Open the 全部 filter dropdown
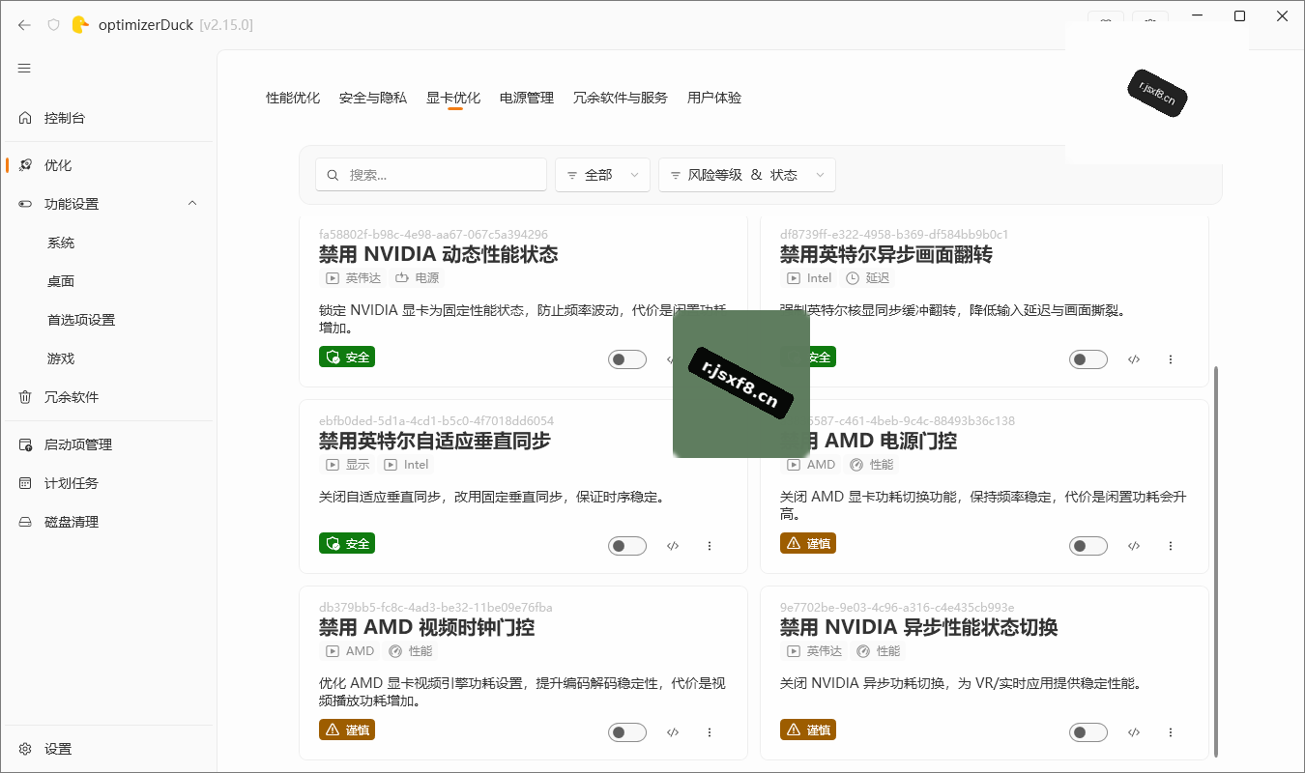 tap(602, 175)
